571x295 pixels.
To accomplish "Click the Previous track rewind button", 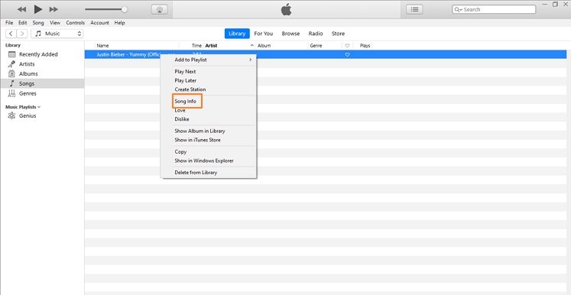I will click(x=22, y=9).
